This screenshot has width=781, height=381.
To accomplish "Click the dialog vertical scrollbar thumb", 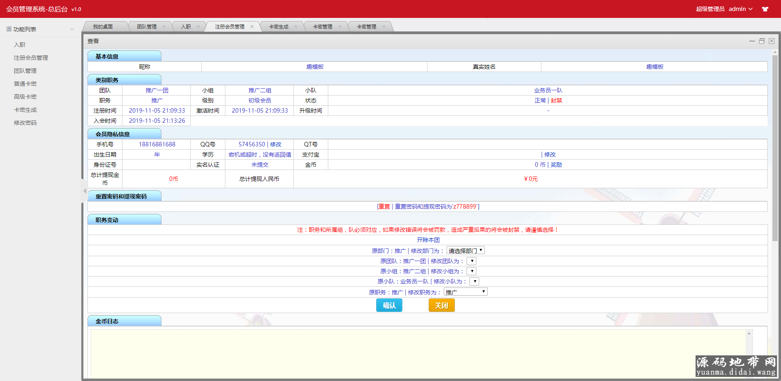I will pos(775,148).
